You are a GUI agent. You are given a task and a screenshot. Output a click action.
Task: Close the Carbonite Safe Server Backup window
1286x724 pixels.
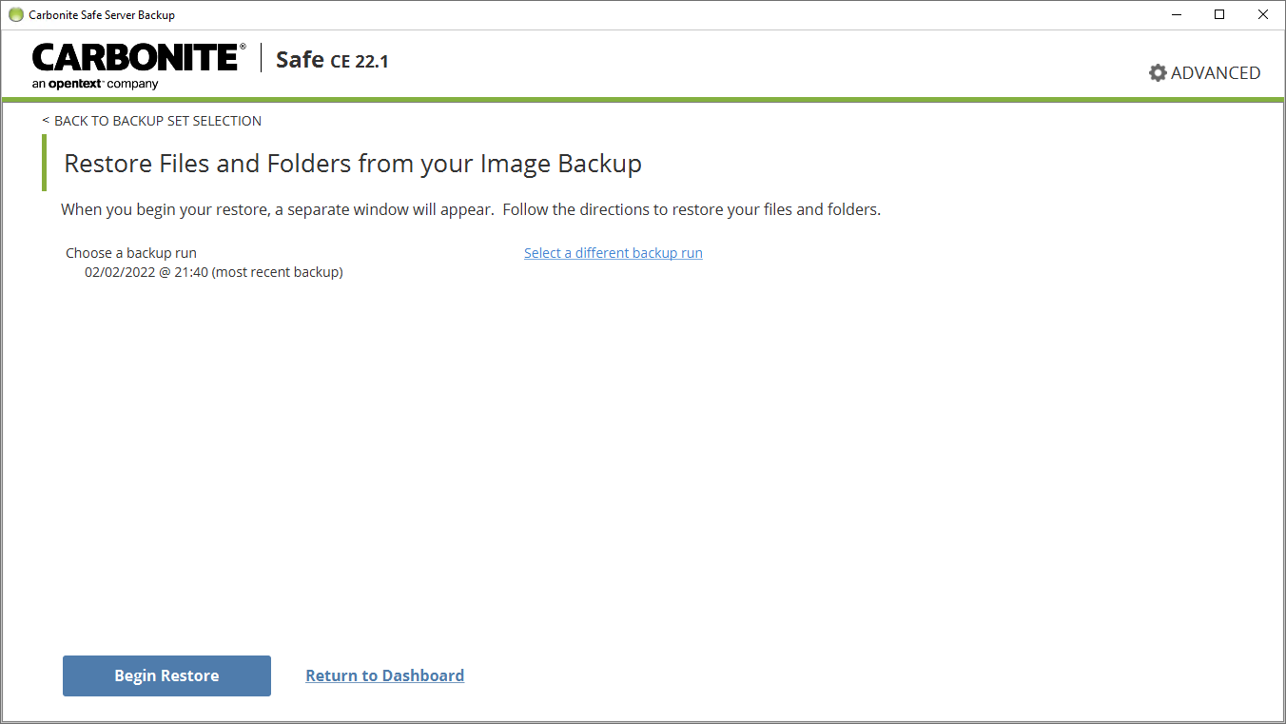(x=1263, y=14)
